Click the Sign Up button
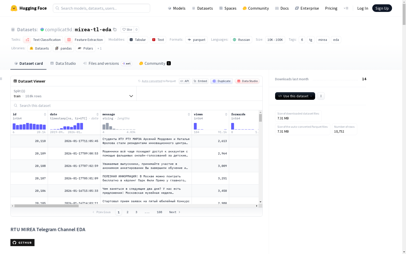The width and height of the screenshot is (406, 254). 382,8
